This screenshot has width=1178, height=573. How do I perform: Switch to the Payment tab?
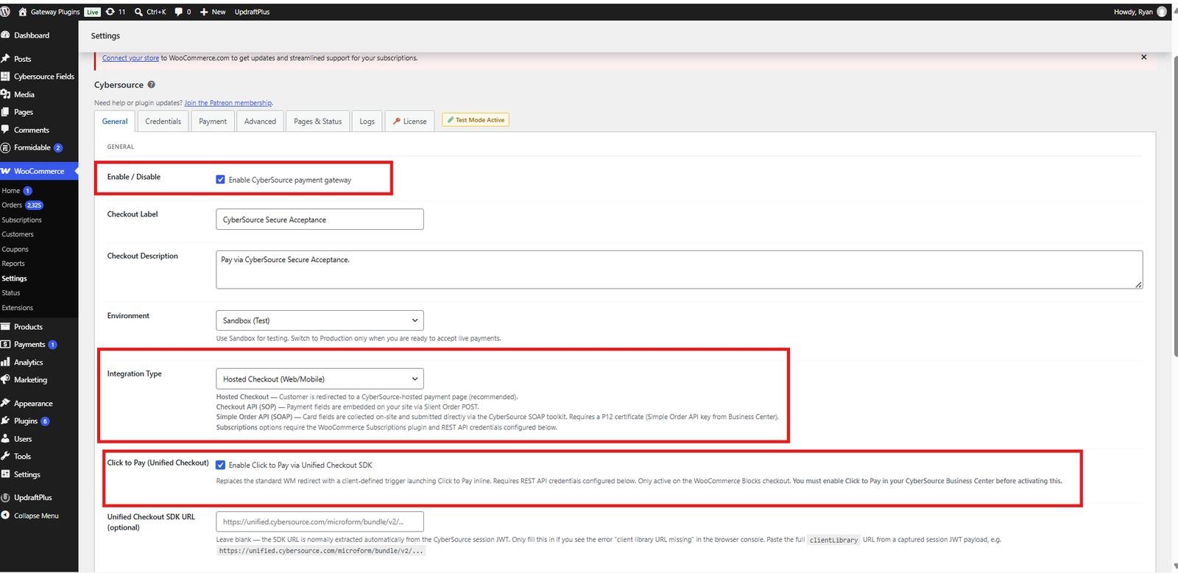(213, 122)
